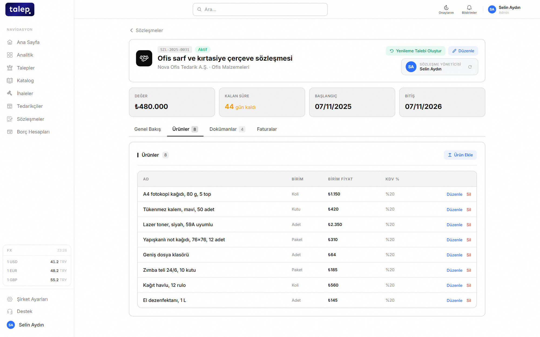Go back via Sözleşmeler chevron link
This screenshot has width=540, height=337.
click(x=146, y=30)
